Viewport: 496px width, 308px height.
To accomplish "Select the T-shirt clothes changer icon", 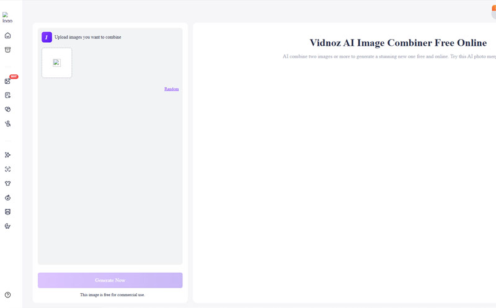I will coord(8,183).
